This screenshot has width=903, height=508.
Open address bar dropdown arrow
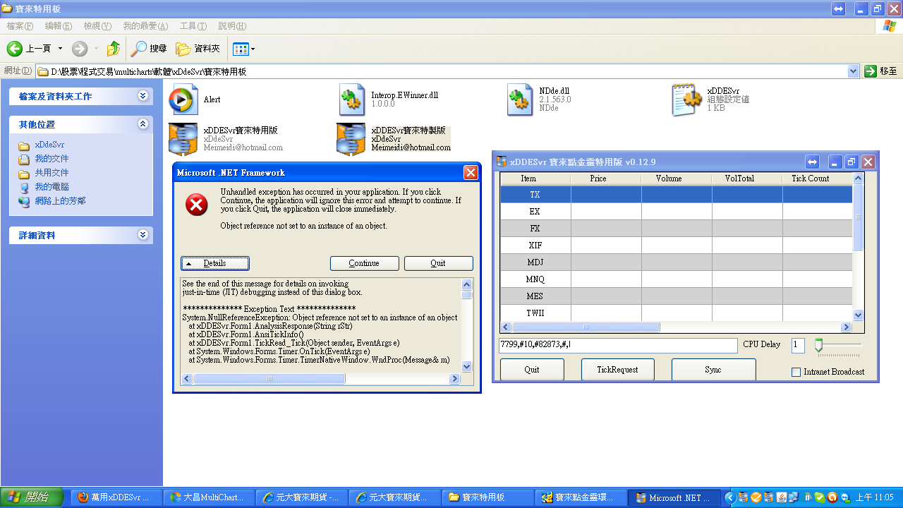pos(853,71)
